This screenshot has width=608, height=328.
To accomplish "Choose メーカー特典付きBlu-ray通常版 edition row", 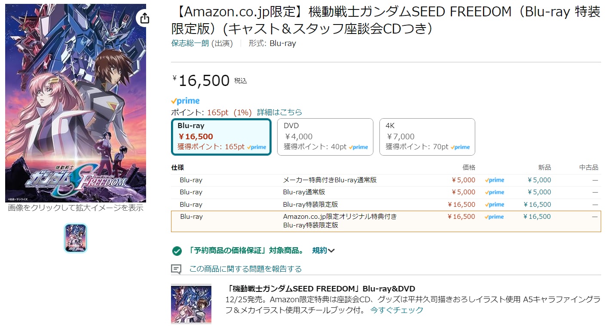I will pos(330,180).
